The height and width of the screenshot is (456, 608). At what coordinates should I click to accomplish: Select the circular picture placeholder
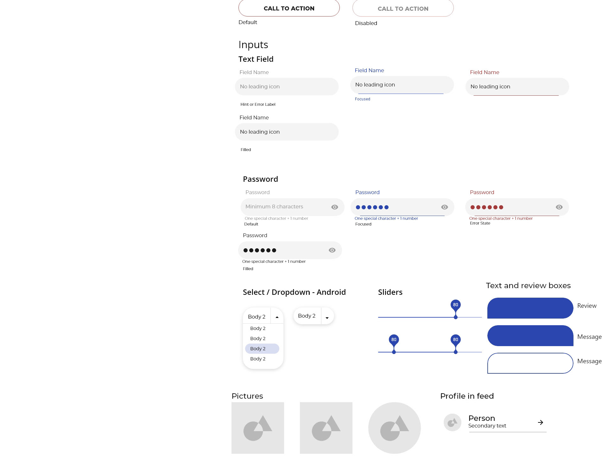click(x=395, y=428)
